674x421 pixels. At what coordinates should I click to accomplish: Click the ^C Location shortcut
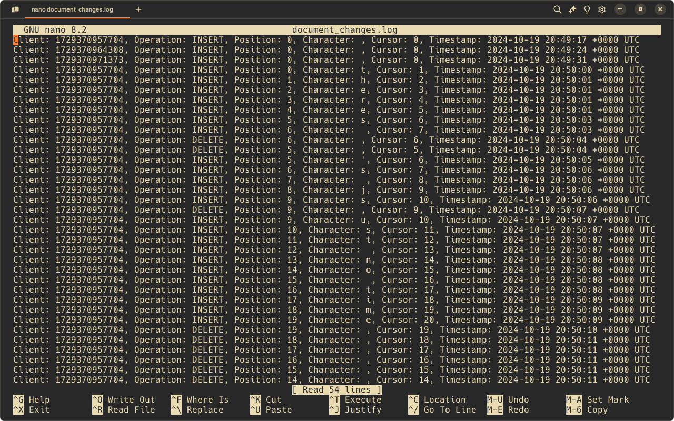(437, 400)
